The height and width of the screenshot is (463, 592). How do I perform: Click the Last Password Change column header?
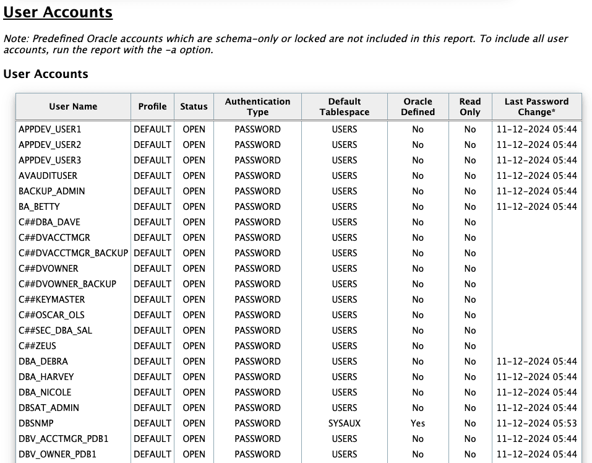(536, 106)
